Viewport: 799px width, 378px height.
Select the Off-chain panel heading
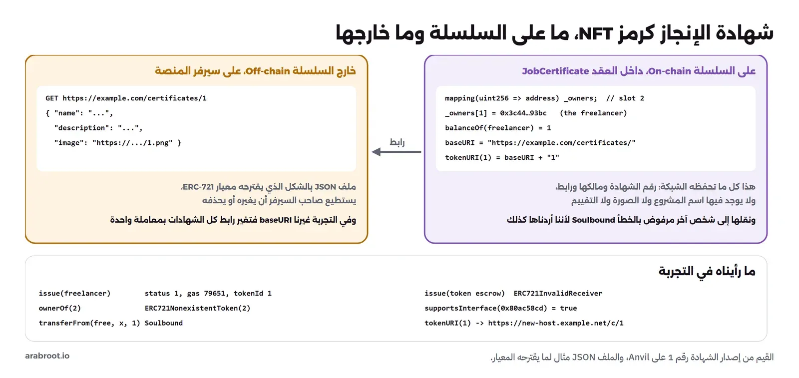[255, 71]
